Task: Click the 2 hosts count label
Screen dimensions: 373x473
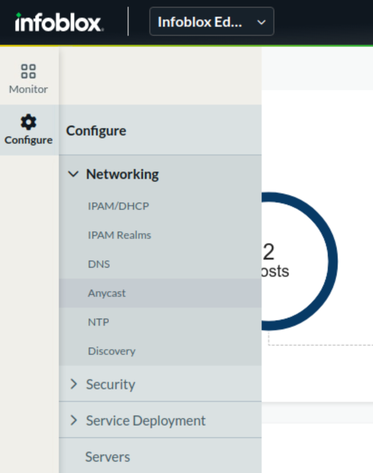Action: coord(272,261)
